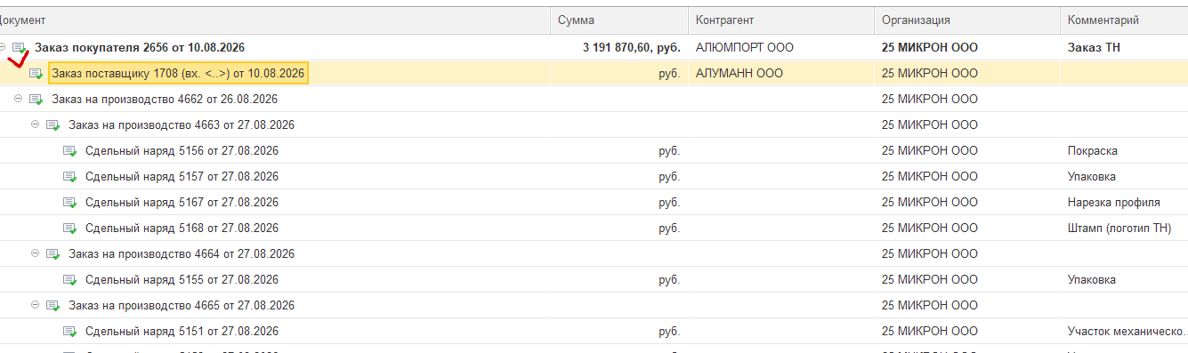Click icon beside Сдельный наряд 5167

[70, 203]
